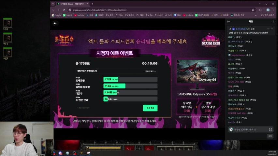
Task: Open the emoji picker in chat input
Action: (271, 129)
